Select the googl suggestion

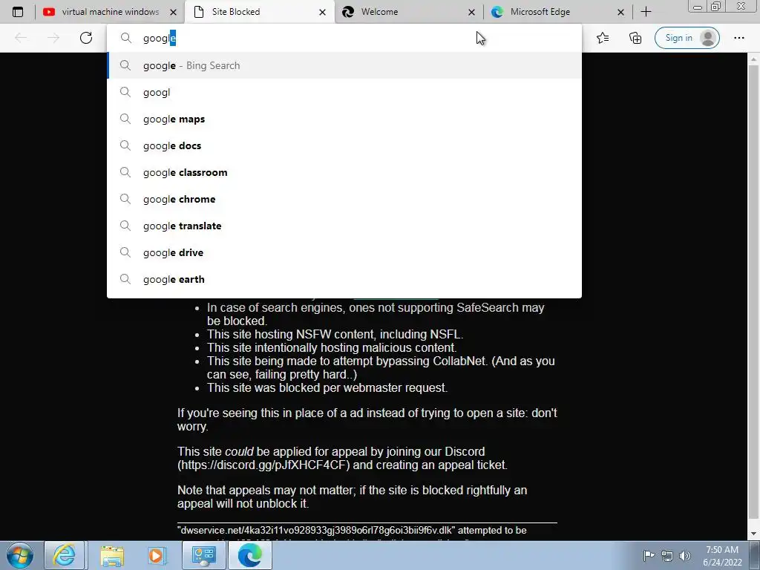coord(344,92)
